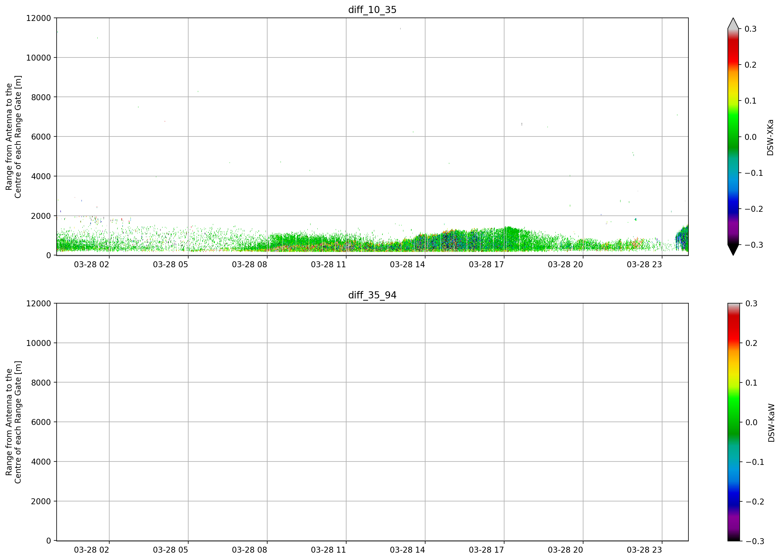
Task: Click the 03-28 17 tick under diff_10_35
Action: coord(487,264)
